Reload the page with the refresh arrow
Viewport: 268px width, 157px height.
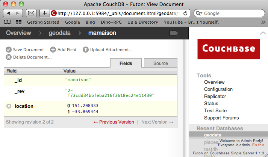click(x=186, y=13)
